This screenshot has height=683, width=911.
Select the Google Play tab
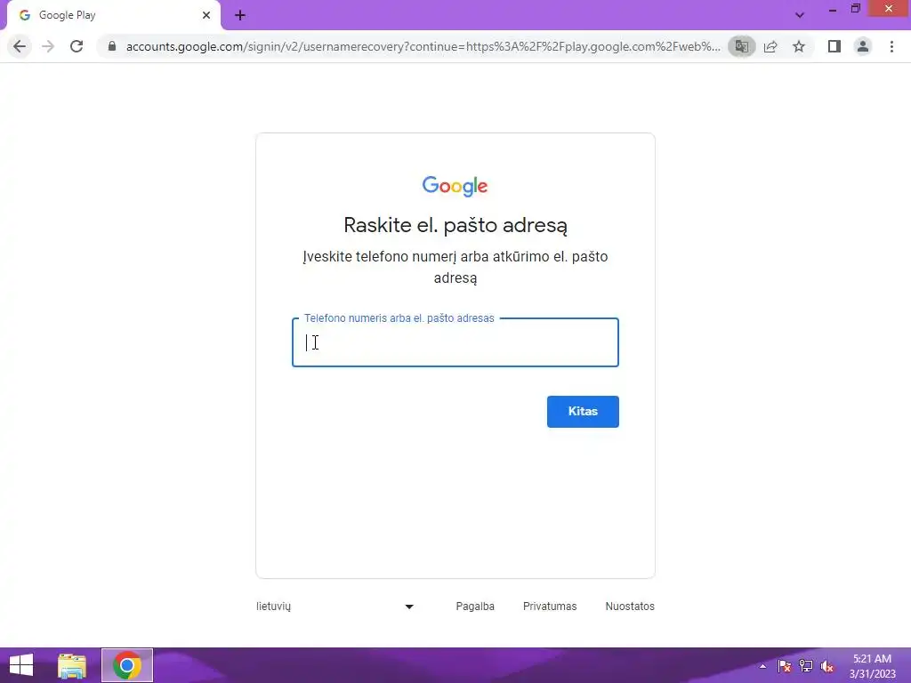(x=113, y=15)
